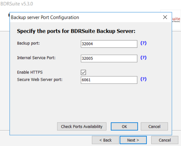Screen dimensions: 181x146
Task: Focus the Internal Service Port field 32005
Action: [x=109, y=58]
